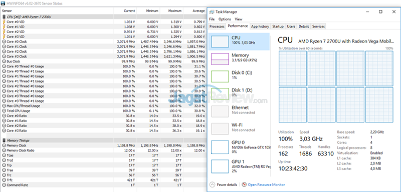The image size is (401, 192).
Task: Click the Core #1 Clock sensor icon
Action: [x=4, y=46]
